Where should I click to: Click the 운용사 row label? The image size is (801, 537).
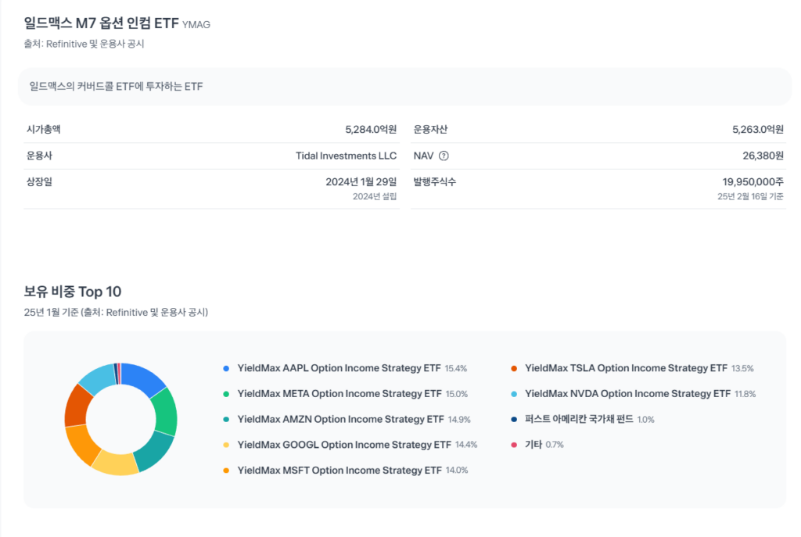tap(39, 156)
